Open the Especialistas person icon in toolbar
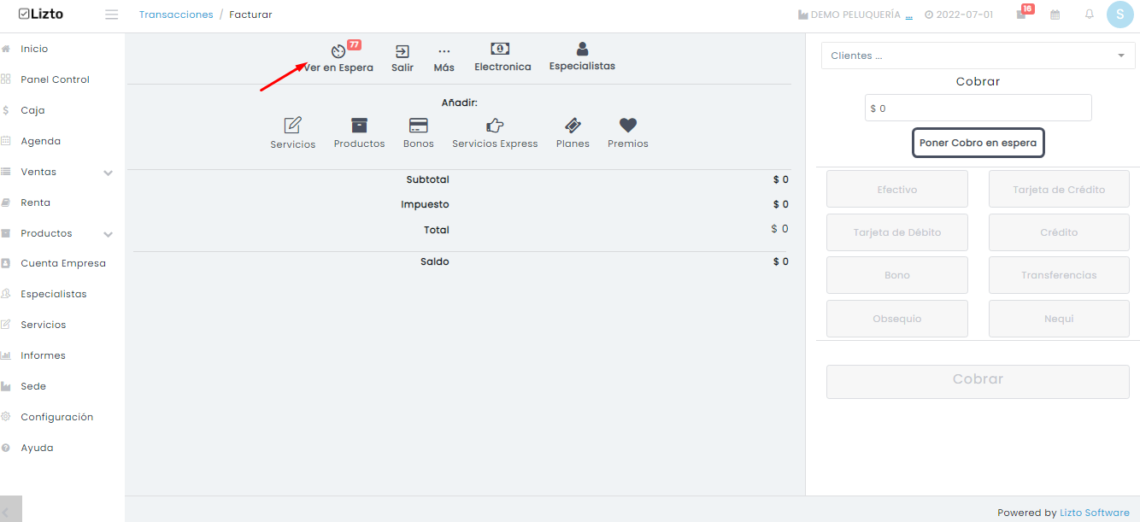Image resolution: width=1140 pixels, height=522 pixels. (x=582, y=49)
